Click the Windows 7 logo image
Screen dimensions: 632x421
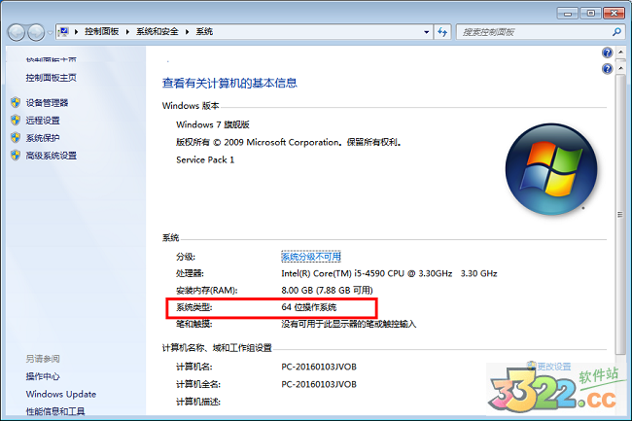pos(551,169)
